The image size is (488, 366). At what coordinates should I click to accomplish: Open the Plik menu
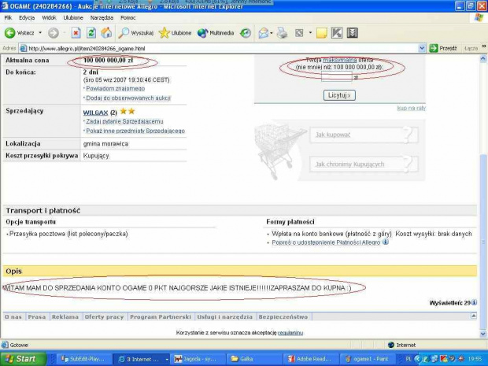pos(8,18)
